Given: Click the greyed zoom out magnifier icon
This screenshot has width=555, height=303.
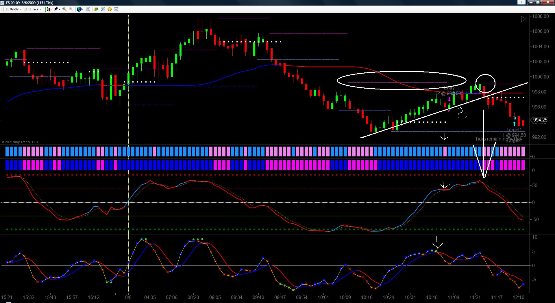Looking at the screenshot, I should 71,9.
